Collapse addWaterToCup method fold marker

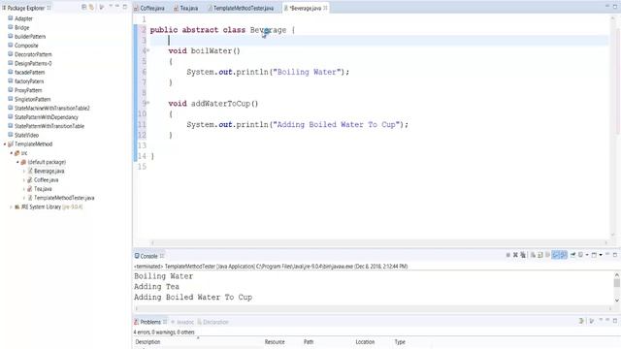coord(148,103)
